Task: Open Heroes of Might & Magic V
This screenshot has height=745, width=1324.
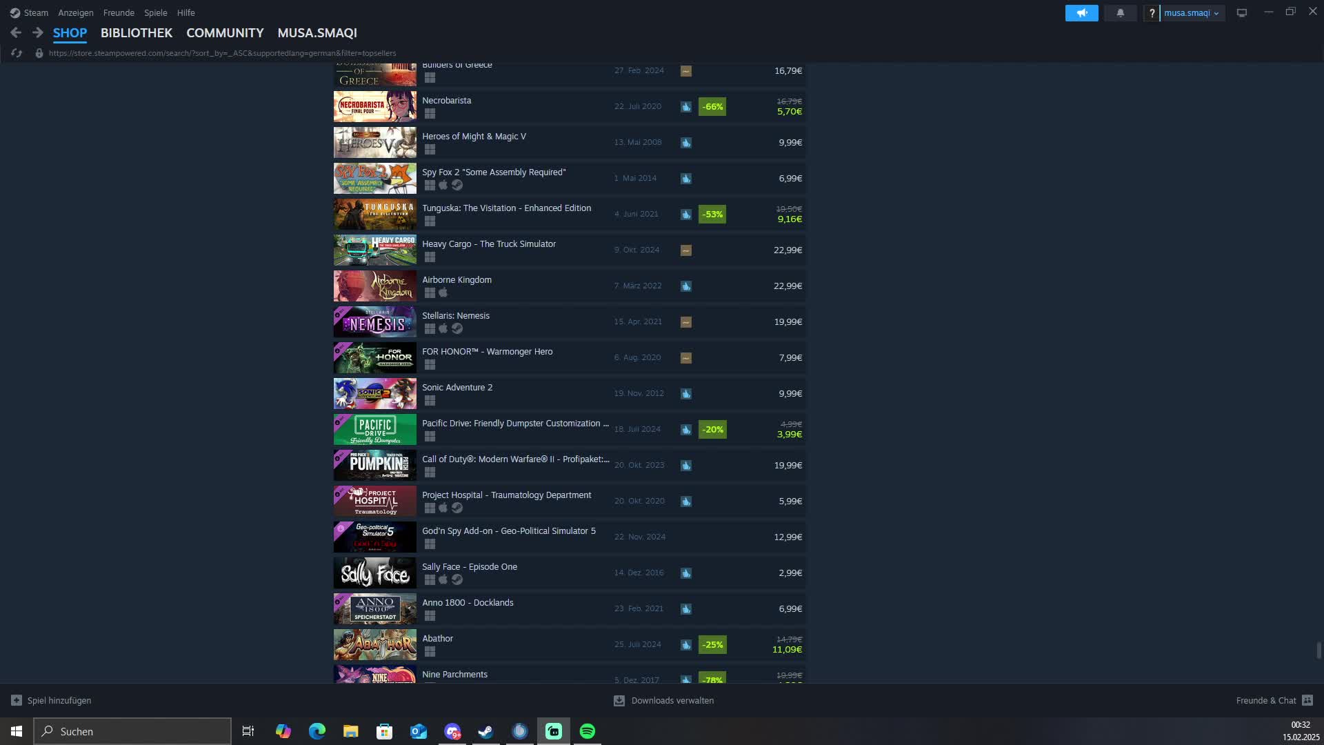Action: tap(570, 142)
